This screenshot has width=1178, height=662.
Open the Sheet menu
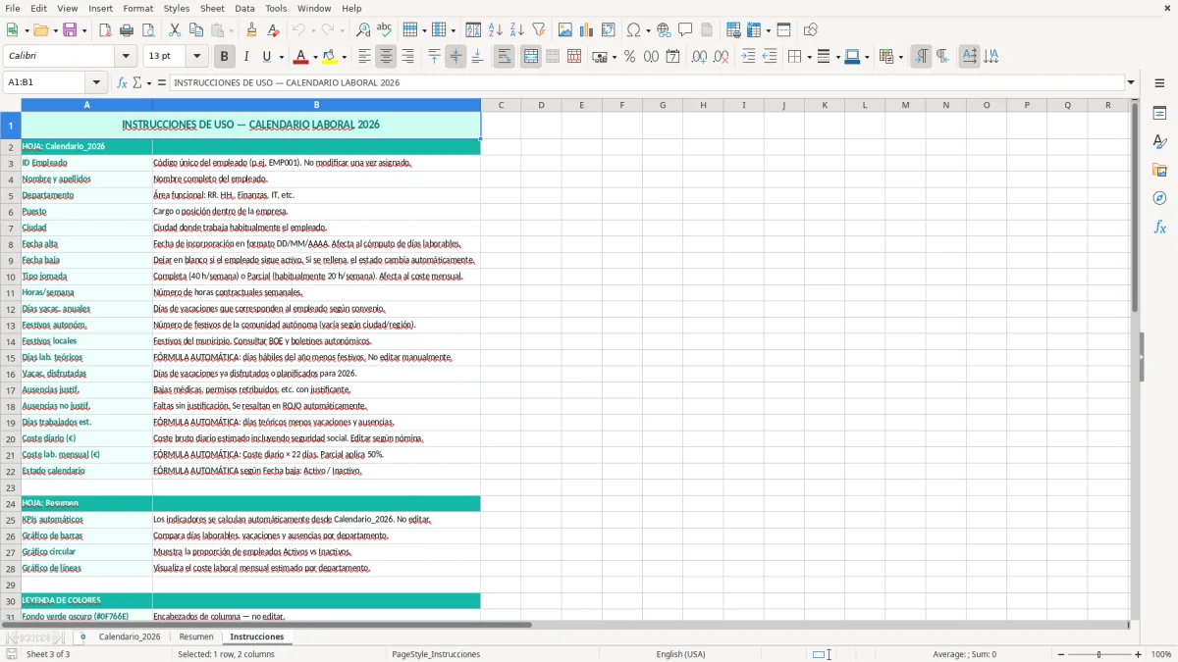pos(210,8)
